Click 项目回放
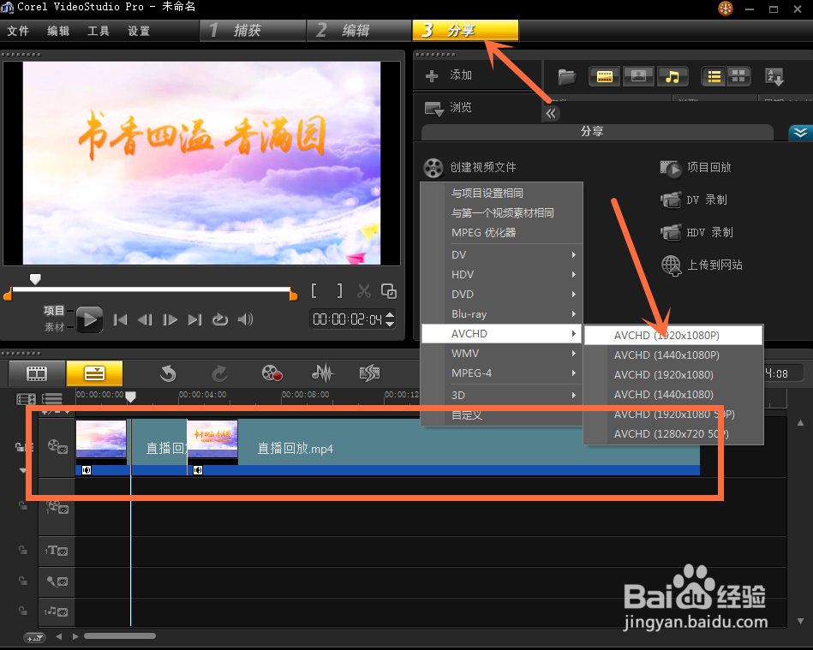Screen dimensions: 813x650 pyautogui.click(x=696, y=168)
